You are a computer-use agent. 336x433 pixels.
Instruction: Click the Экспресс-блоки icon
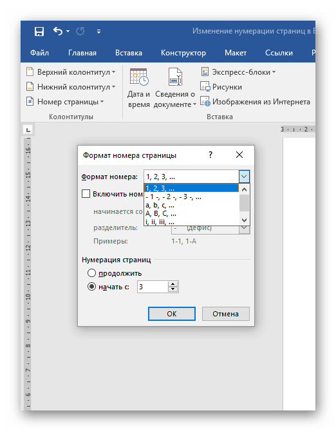(x=205, y=72)
